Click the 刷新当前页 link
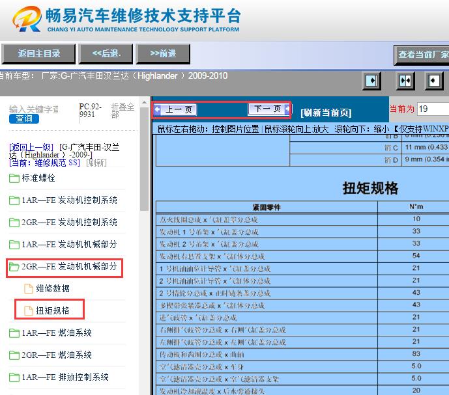 (326, 113)
